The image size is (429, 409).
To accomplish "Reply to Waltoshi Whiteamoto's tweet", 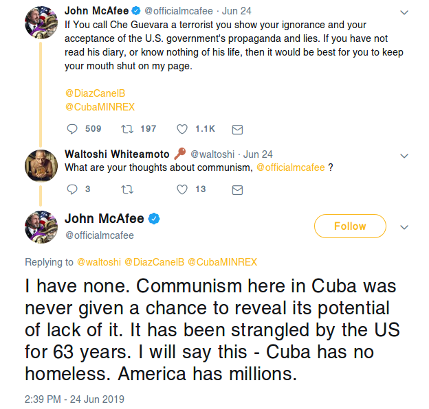I will (x=73, y=189).
